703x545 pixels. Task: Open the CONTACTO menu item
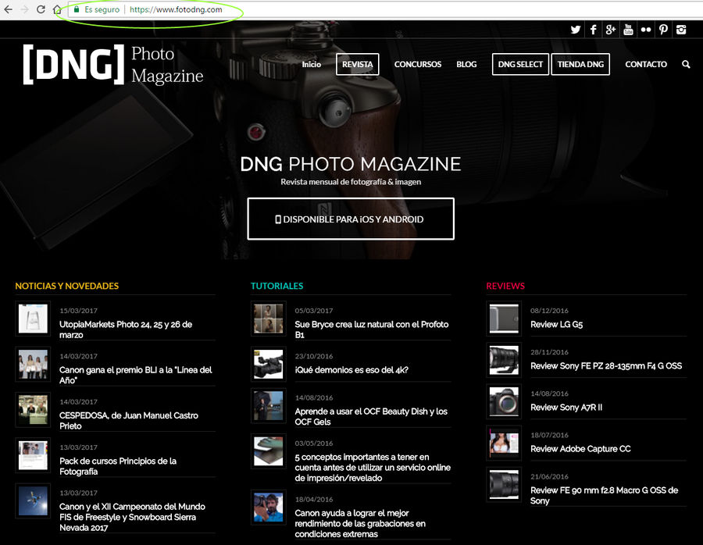[x=646, y=65]
